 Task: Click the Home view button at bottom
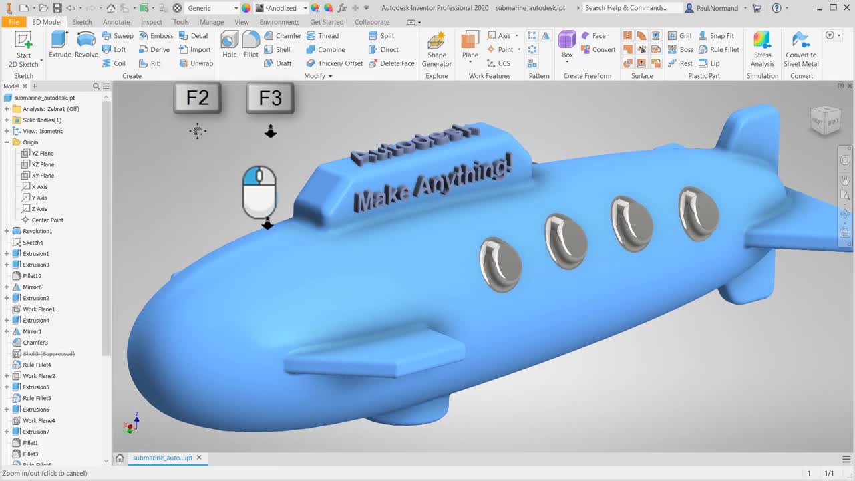(x=120, y=458)
